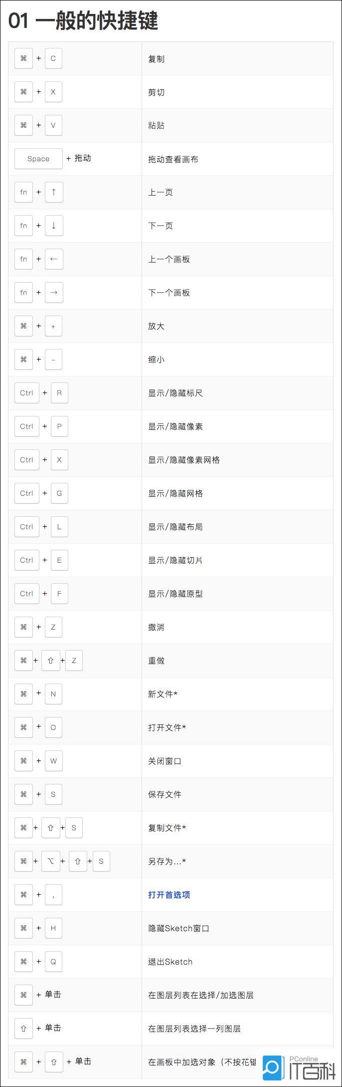The width and height of the screenshot is (342, 1087).
Task: Click the Option key in the 另存为 row
Action: pyautogui.click(x=50, y=861)
